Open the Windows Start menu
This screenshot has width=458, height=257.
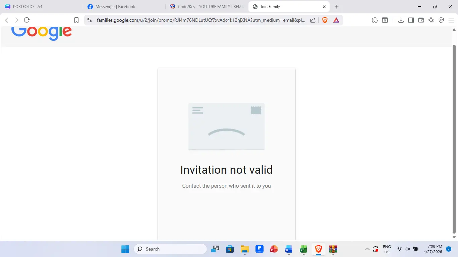point(125,249)
